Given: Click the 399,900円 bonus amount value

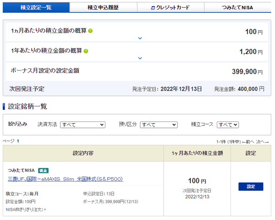Looking at the screenshot, I should point(247,71).
